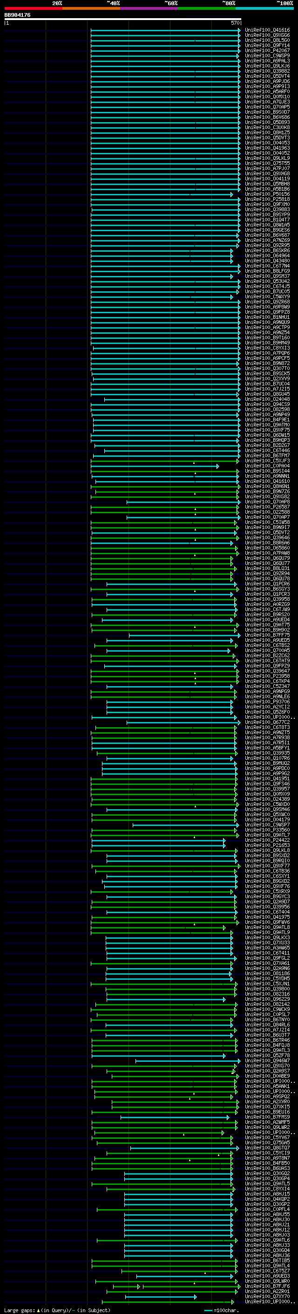Click the yellow large gaps legend triangle

[39, 1310]
